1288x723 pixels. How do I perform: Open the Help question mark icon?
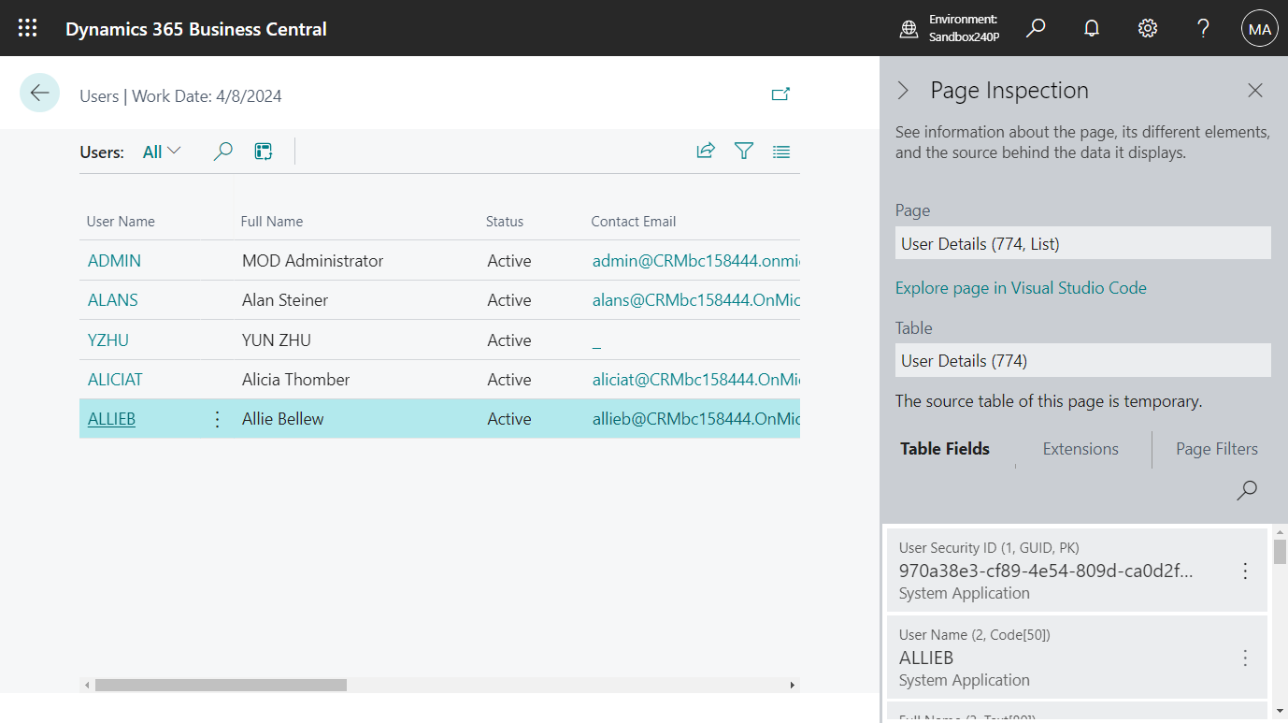(1203, 28)
